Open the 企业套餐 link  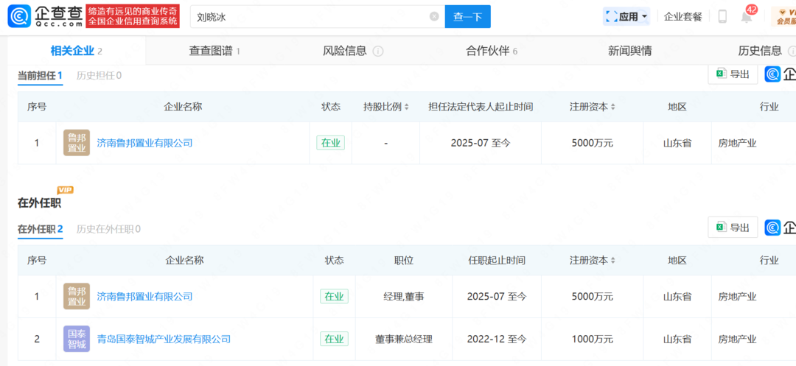click(682, 17)
